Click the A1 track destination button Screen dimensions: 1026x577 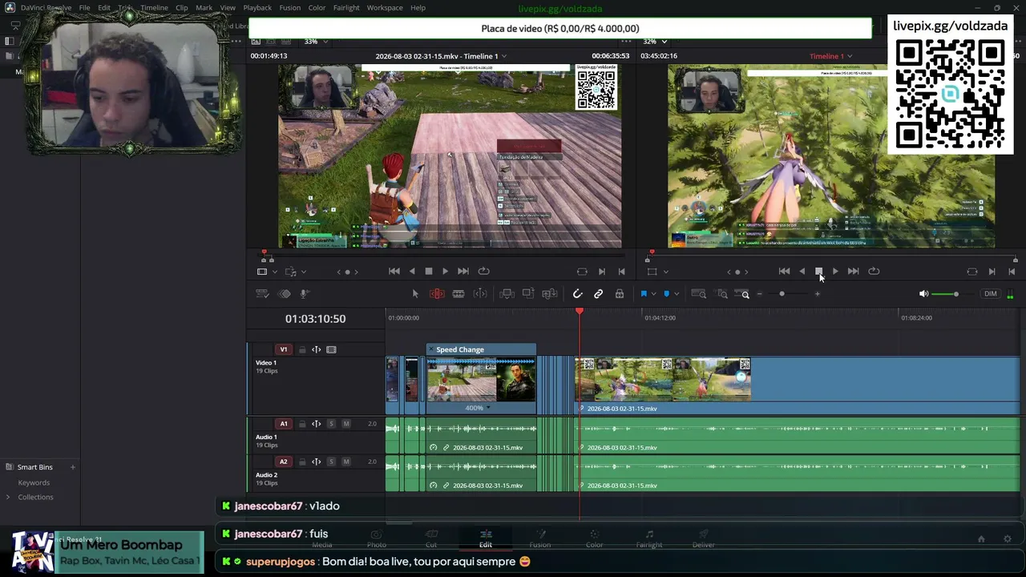pos(283,424)
